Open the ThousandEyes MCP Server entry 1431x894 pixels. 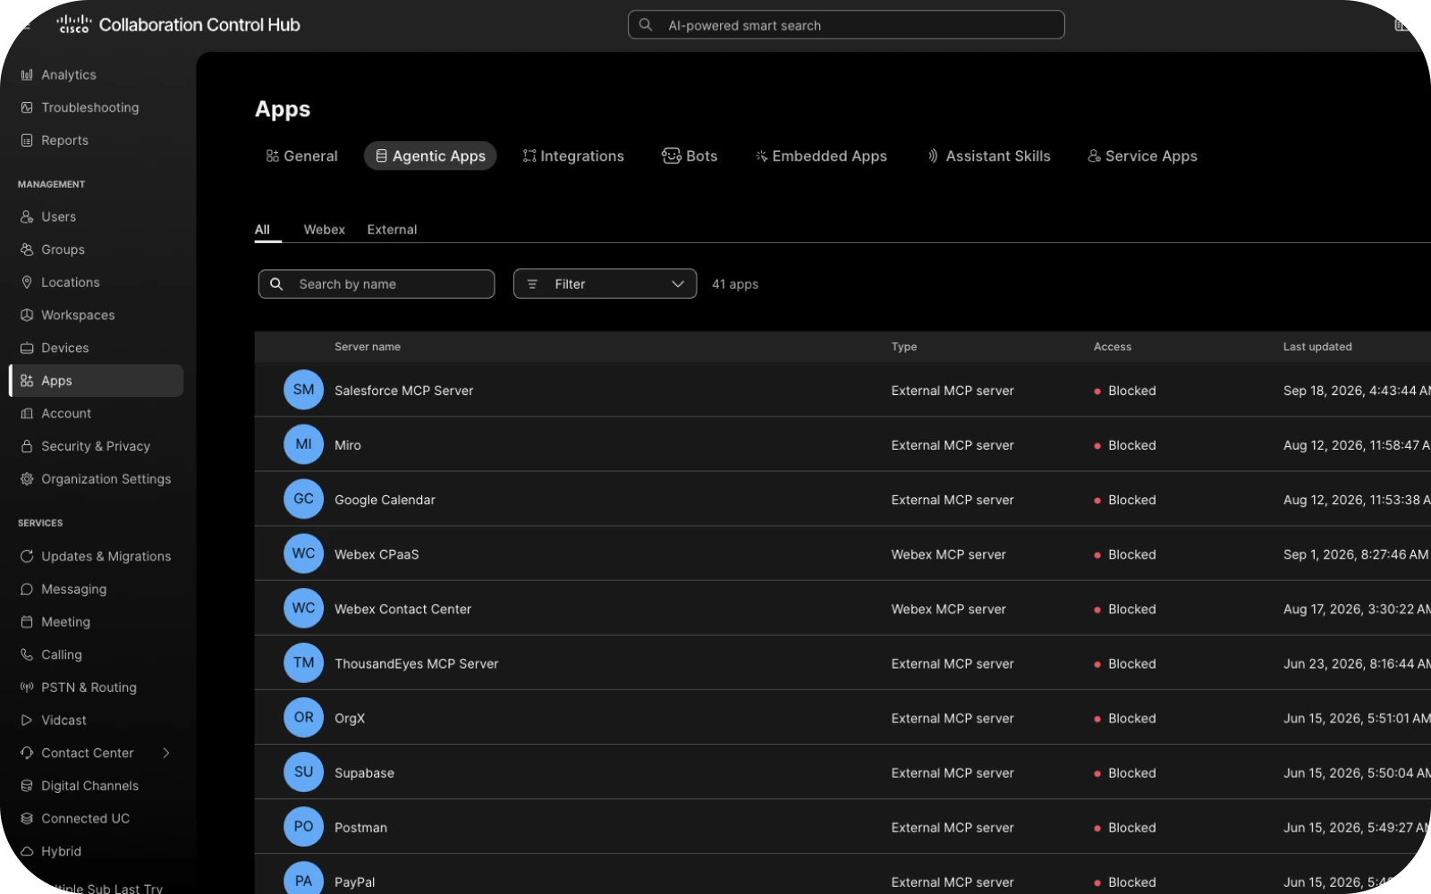point(843,662)
